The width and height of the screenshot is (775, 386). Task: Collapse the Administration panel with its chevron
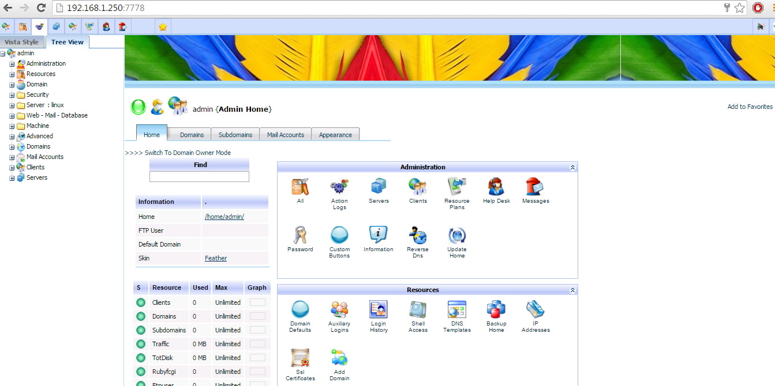tap(572, 167)
